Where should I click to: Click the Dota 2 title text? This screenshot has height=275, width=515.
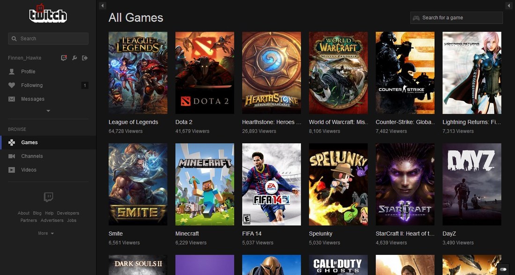point(184,122)
